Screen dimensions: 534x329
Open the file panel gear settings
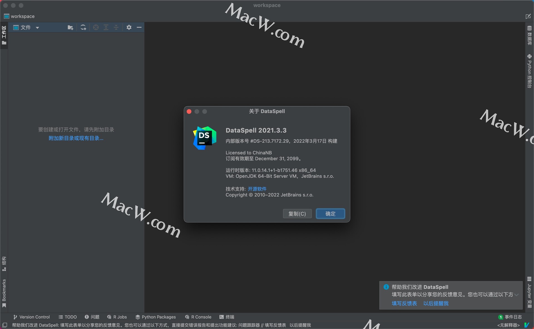pyautogui.click(x=129, y=27)
